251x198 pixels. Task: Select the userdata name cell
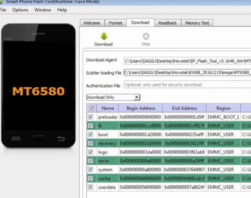click(108, 187)
